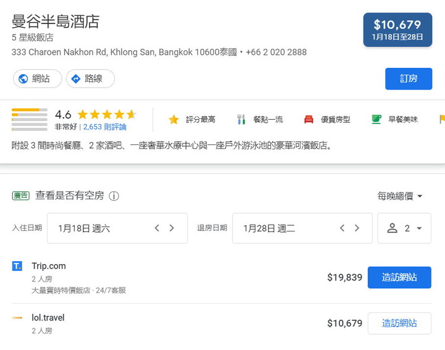Screen dimensions: 445x350
Task: Click the check-in date field 1月18日 週六
Action: (x=117, y=228)
